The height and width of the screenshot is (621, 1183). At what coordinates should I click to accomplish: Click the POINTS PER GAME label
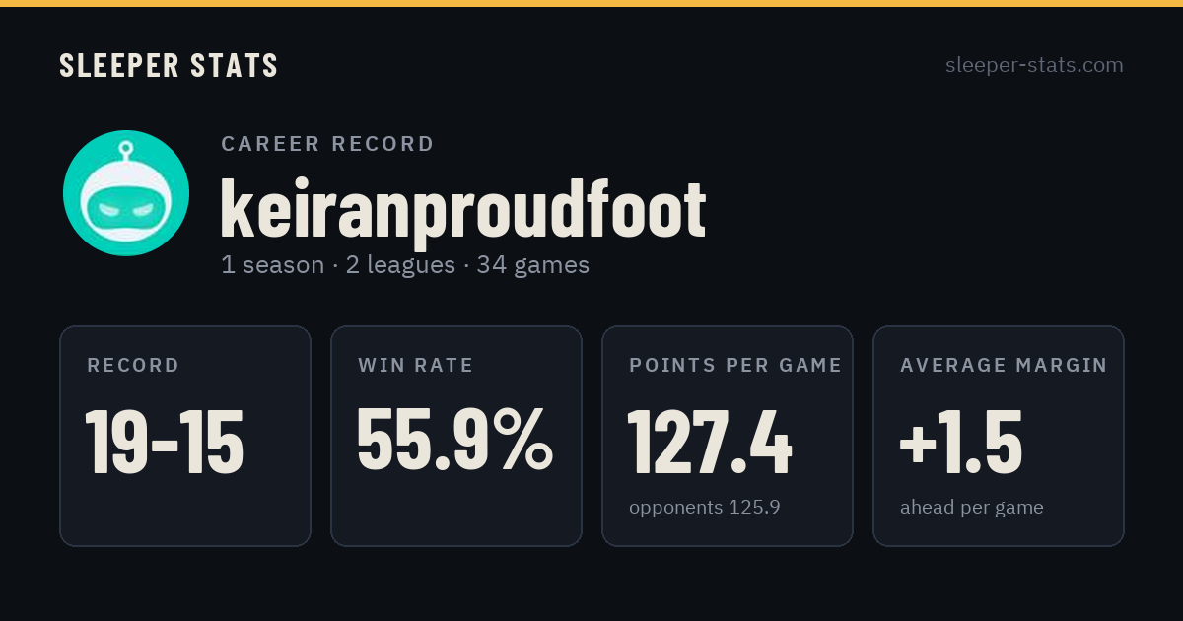735,366
